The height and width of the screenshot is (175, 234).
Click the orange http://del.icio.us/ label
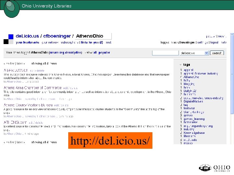pos(110,140)
